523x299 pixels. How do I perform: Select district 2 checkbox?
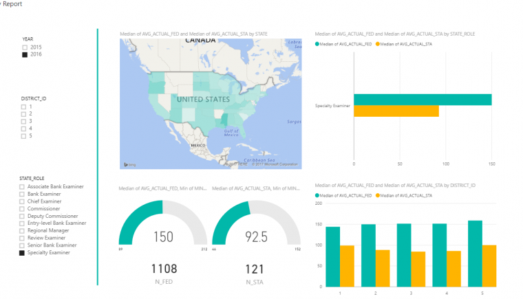(x=23, y=114)
